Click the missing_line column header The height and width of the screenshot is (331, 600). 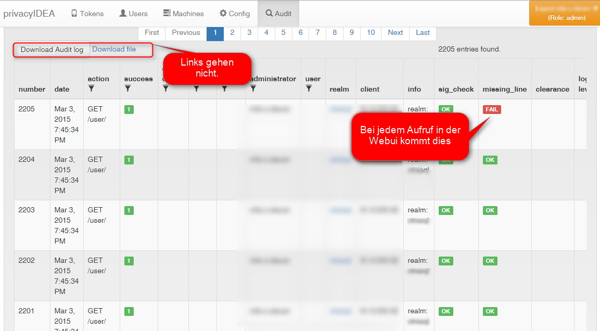coord(505,89)
